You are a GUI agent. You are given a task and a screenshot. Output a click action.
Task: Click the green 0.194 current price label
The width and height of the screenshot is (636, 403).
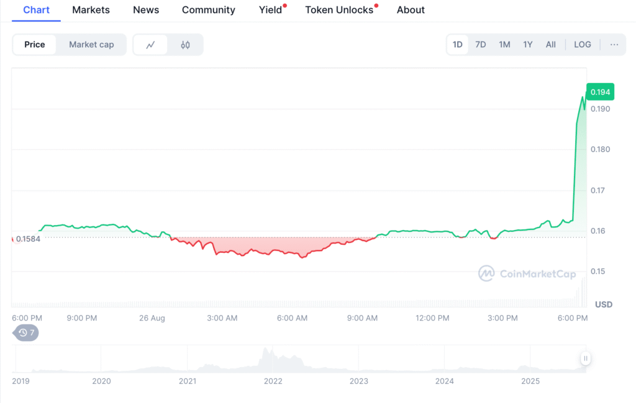600,92
